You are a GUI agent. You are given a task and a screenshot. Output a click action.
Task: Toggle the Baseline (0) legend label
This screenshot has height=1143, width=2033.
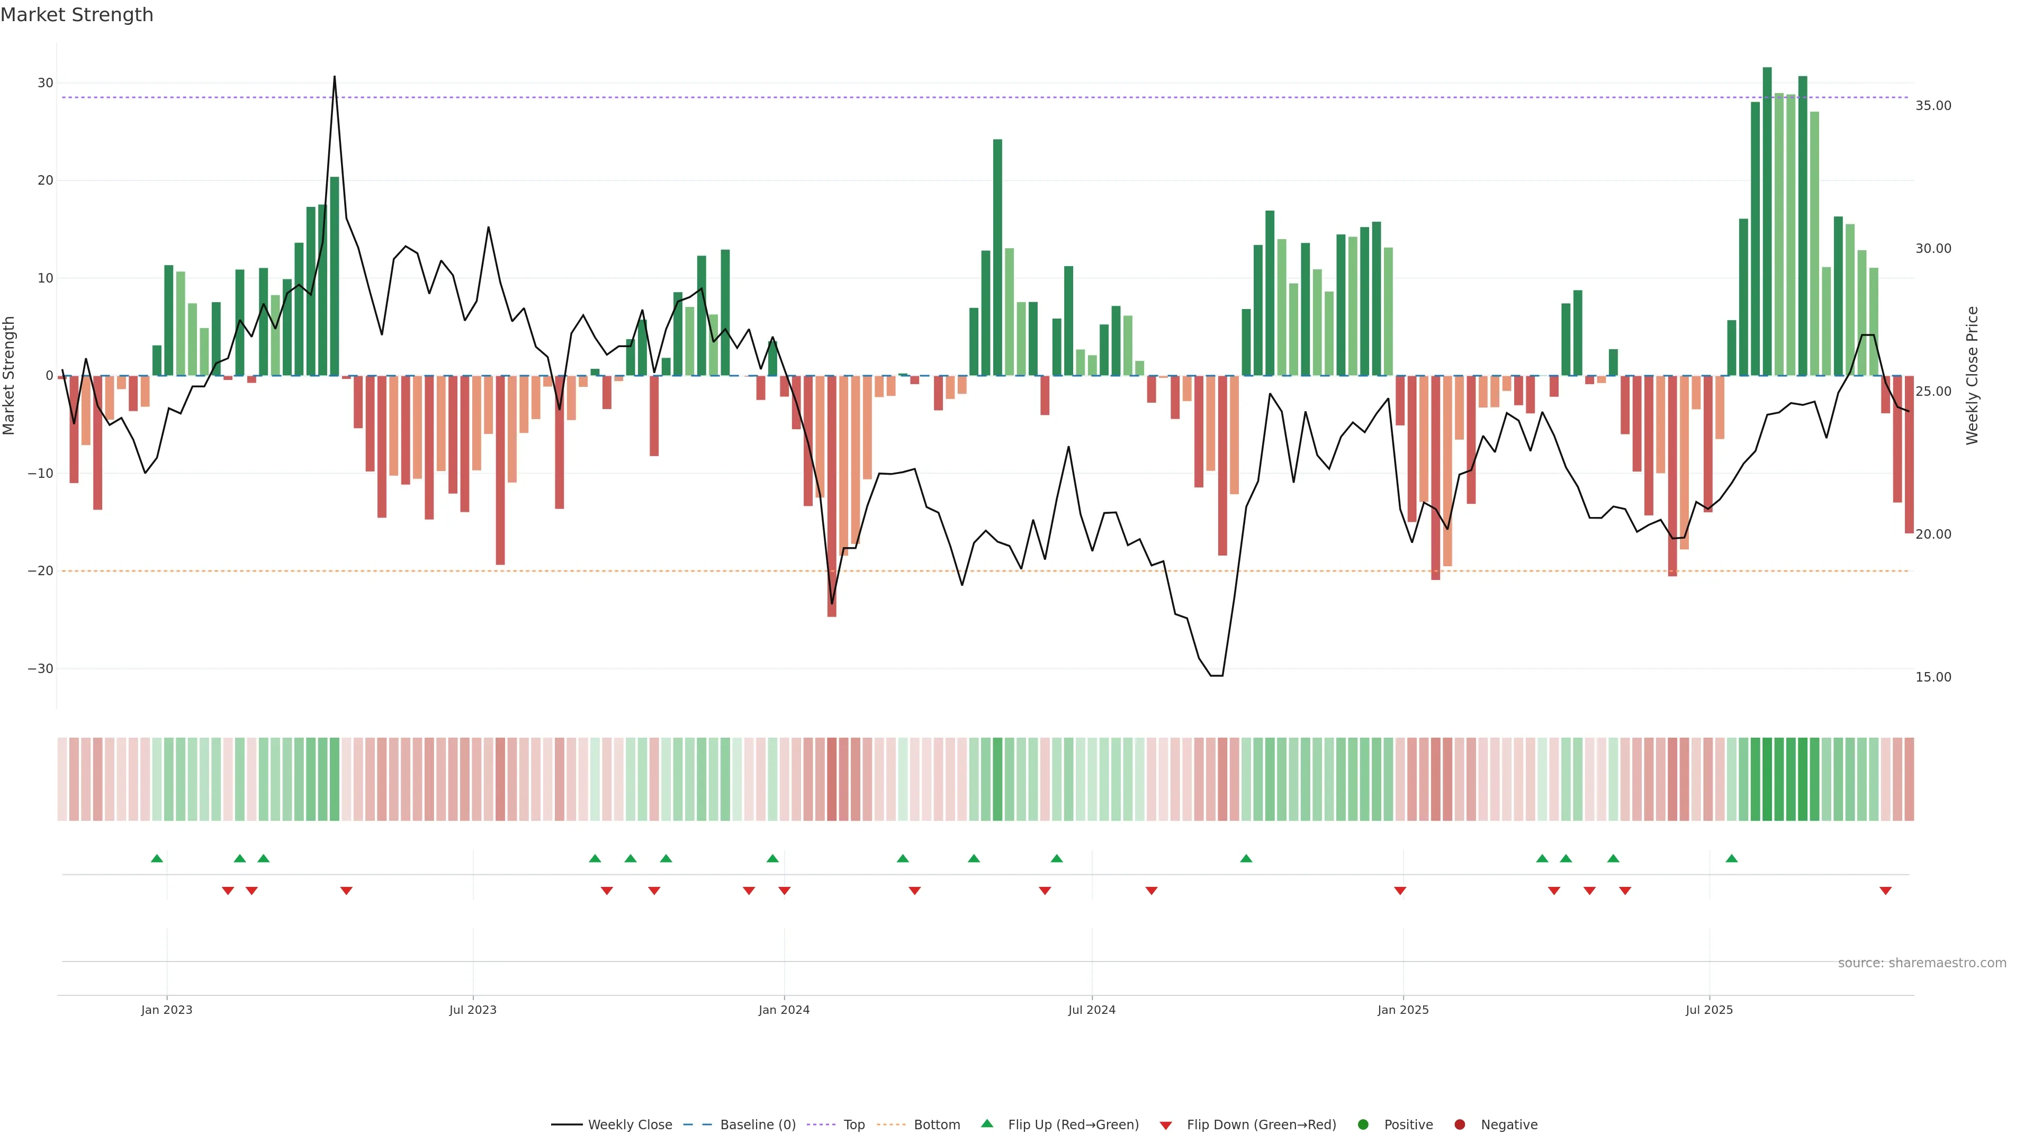(758, 1124)
